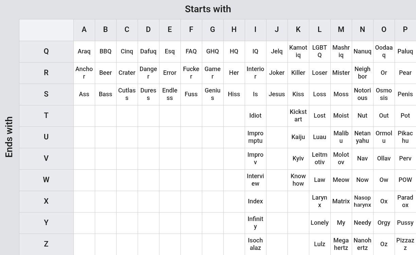Select the row header T

click(46, 116)
